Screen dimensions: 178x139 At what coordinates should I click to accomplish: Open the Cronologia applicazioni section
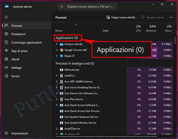tap(26, 42)
